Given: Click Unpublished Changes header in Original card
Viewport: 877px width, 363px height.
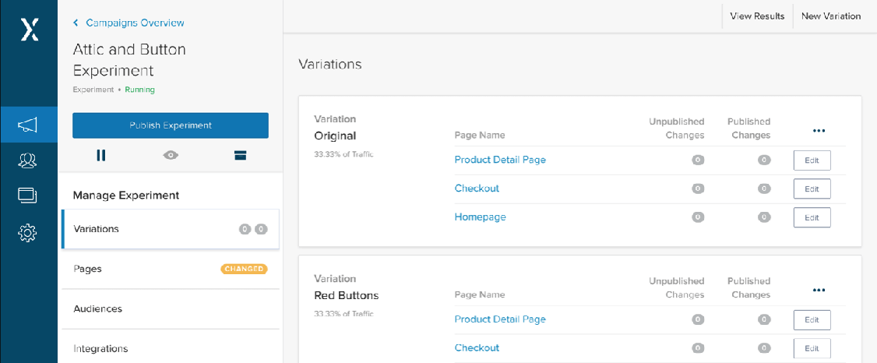Looking at the screenshot, I should pyautogui.click(x=676, y=128).
